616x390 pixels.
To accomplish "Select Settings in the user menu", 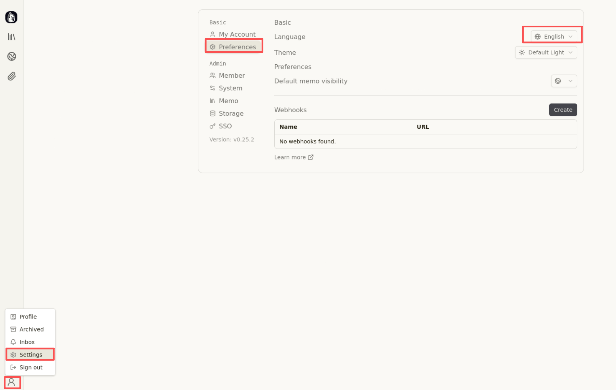I will [31, 355].
